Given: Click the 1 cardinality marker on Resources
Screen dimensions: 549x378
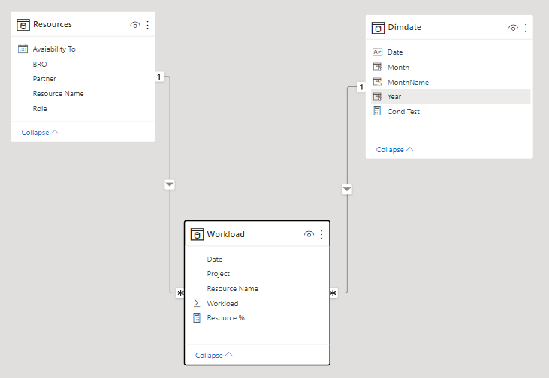Looking at the screenshot, I should coord(159,76).
